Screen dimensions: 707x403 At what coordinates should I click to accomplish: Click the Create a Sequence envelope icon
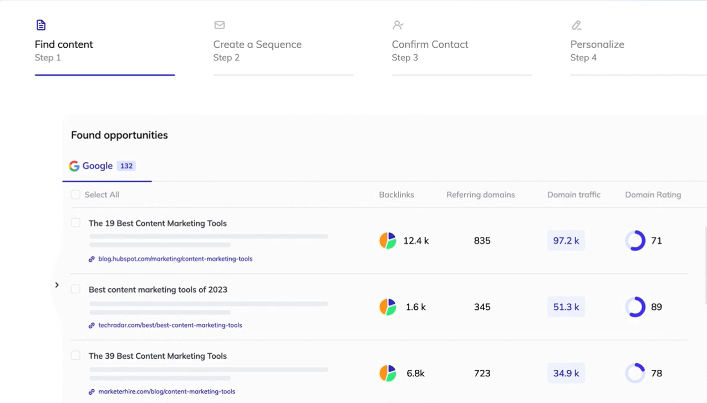[220, 25]
